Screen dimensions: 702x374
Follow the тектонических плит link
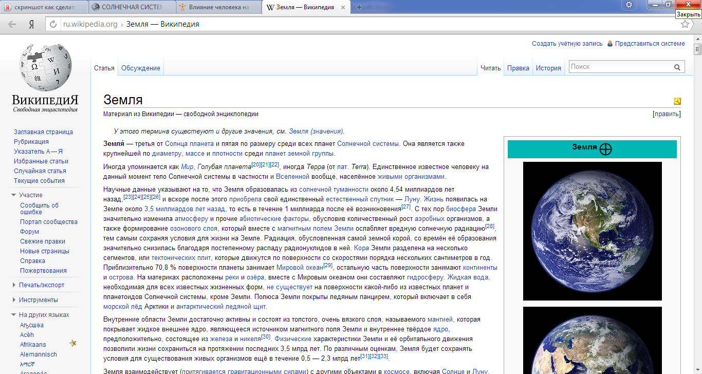[181, 258]
